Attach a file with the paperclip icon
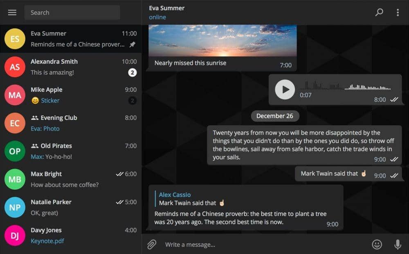 point(151,244)
